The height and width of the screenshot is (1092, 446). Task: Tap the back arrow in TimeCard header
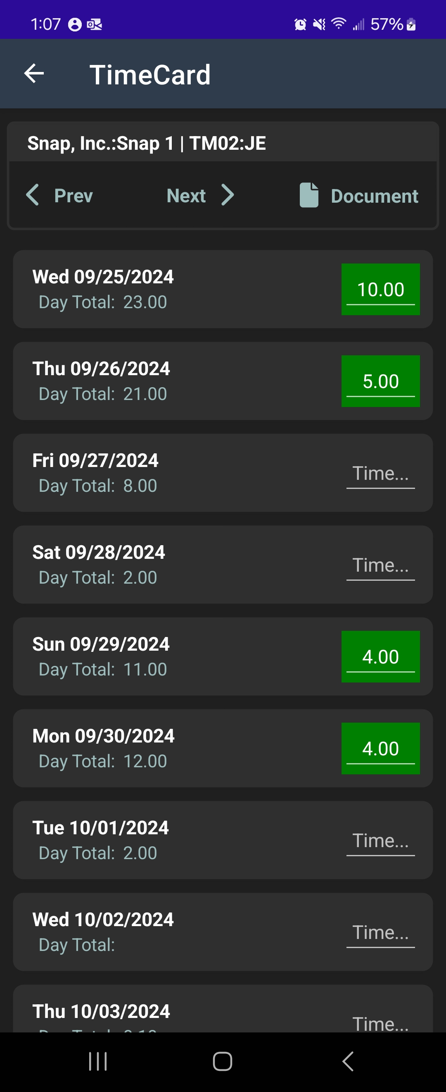[34, 74]
